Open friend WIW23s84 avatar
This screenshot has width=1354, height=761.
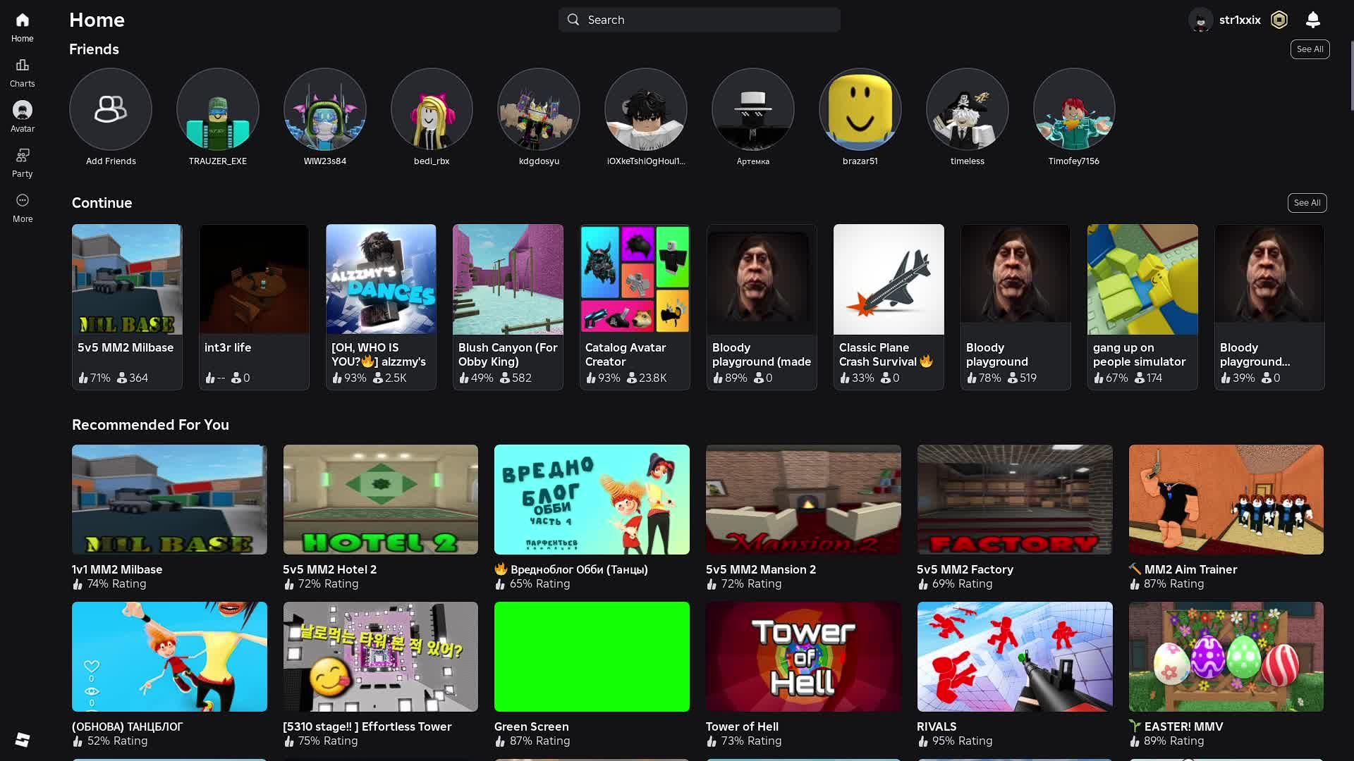coord(325,109)
